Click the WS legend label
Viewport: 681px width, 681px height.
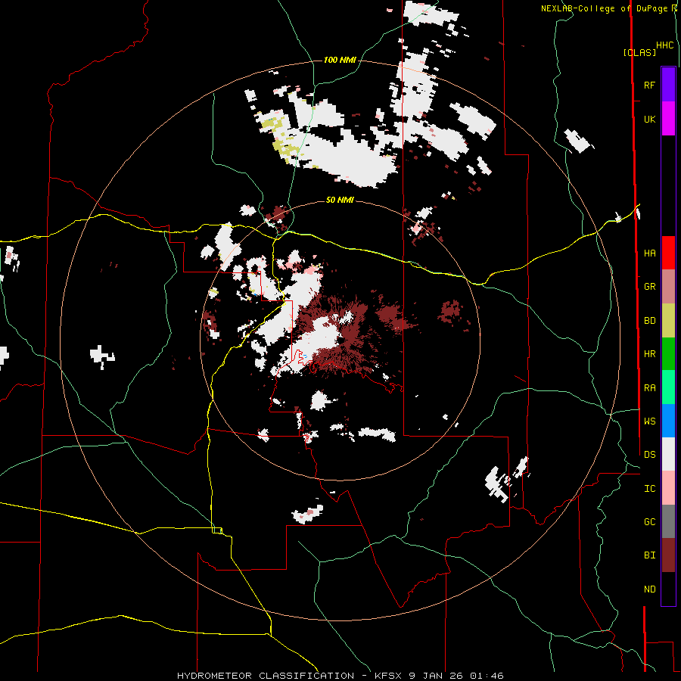tap(649, 421)
